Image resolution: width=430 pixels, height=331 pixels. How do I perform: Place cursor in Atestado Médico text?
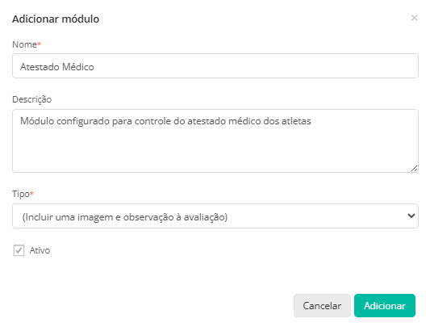click(x=57, y=67)
